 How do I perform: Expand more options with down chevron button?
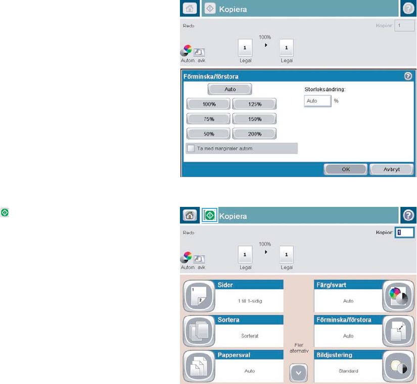tap(298, 372)
